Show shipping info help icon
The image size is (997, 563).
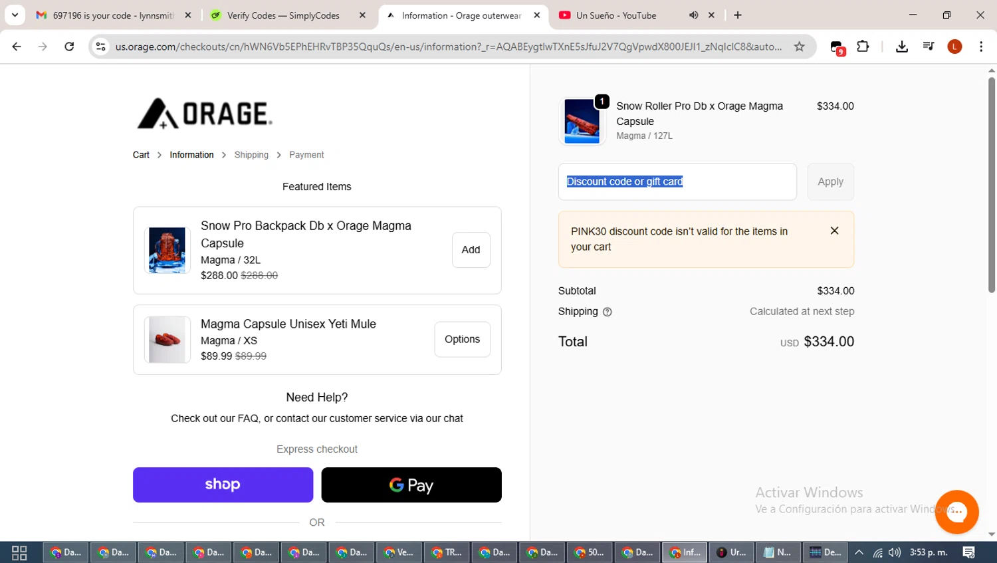click(x=607, y=312)
